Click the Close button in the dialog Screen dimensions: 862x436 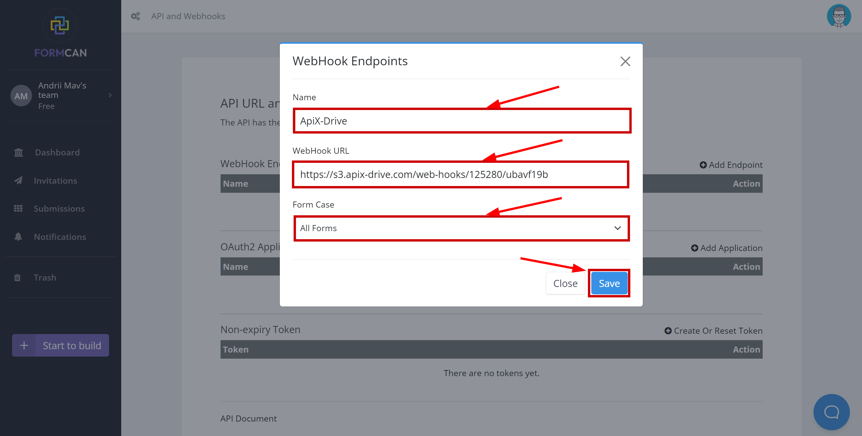pyautogui.click(x=565, y=283)
